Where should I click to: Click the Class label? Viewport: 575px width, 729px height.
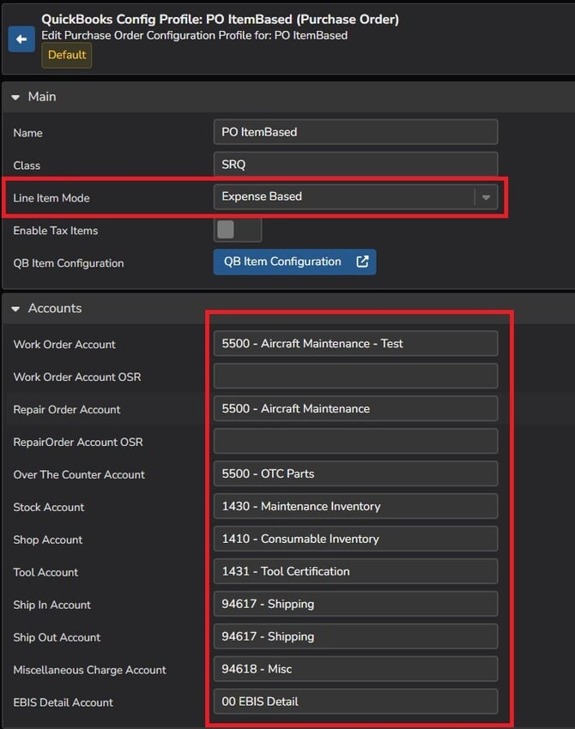point(27,166)
